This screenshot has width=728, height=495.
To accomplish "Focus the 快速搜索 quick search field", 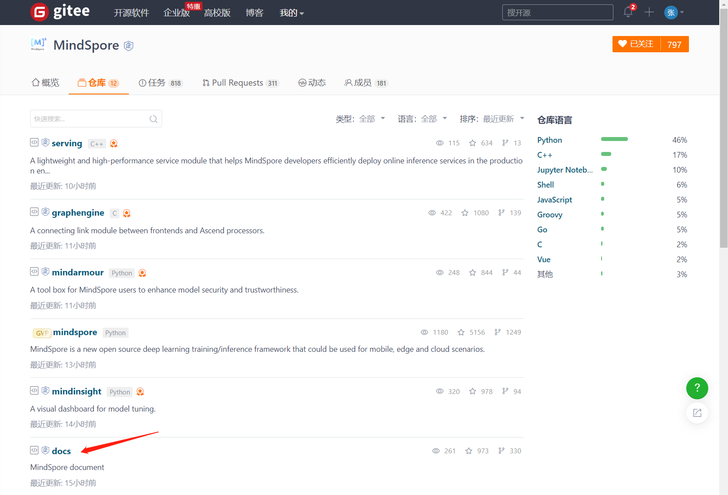I will pos(96,119).
